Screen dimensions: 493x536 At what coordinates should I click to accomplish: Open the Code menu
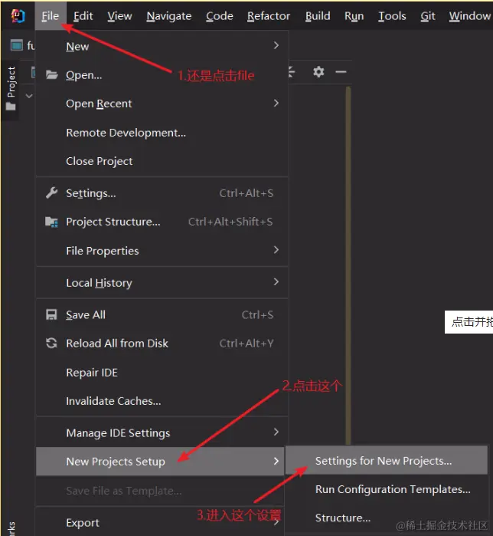220,16
